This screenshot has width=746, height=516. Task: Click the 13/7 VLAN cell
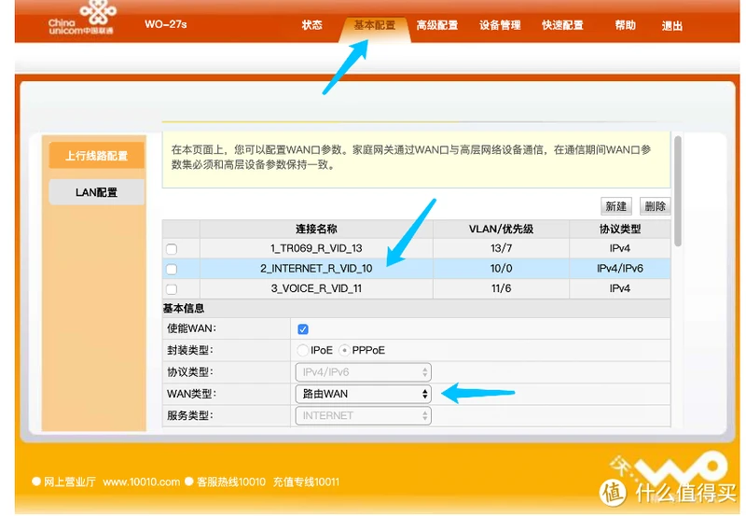coord(501,248)
